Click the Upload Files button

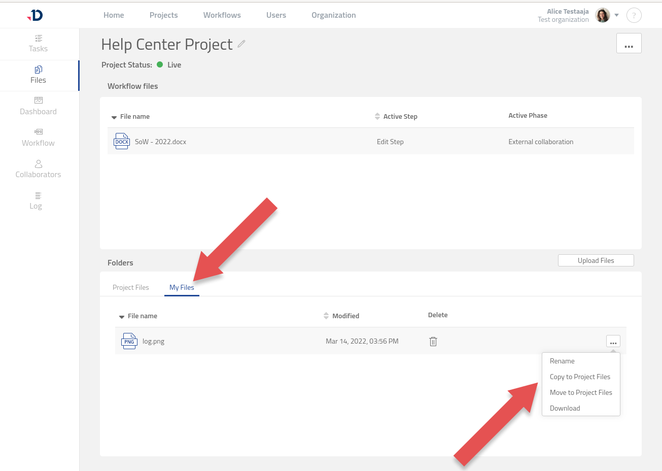pyautogui.click(x=596, y=260)
